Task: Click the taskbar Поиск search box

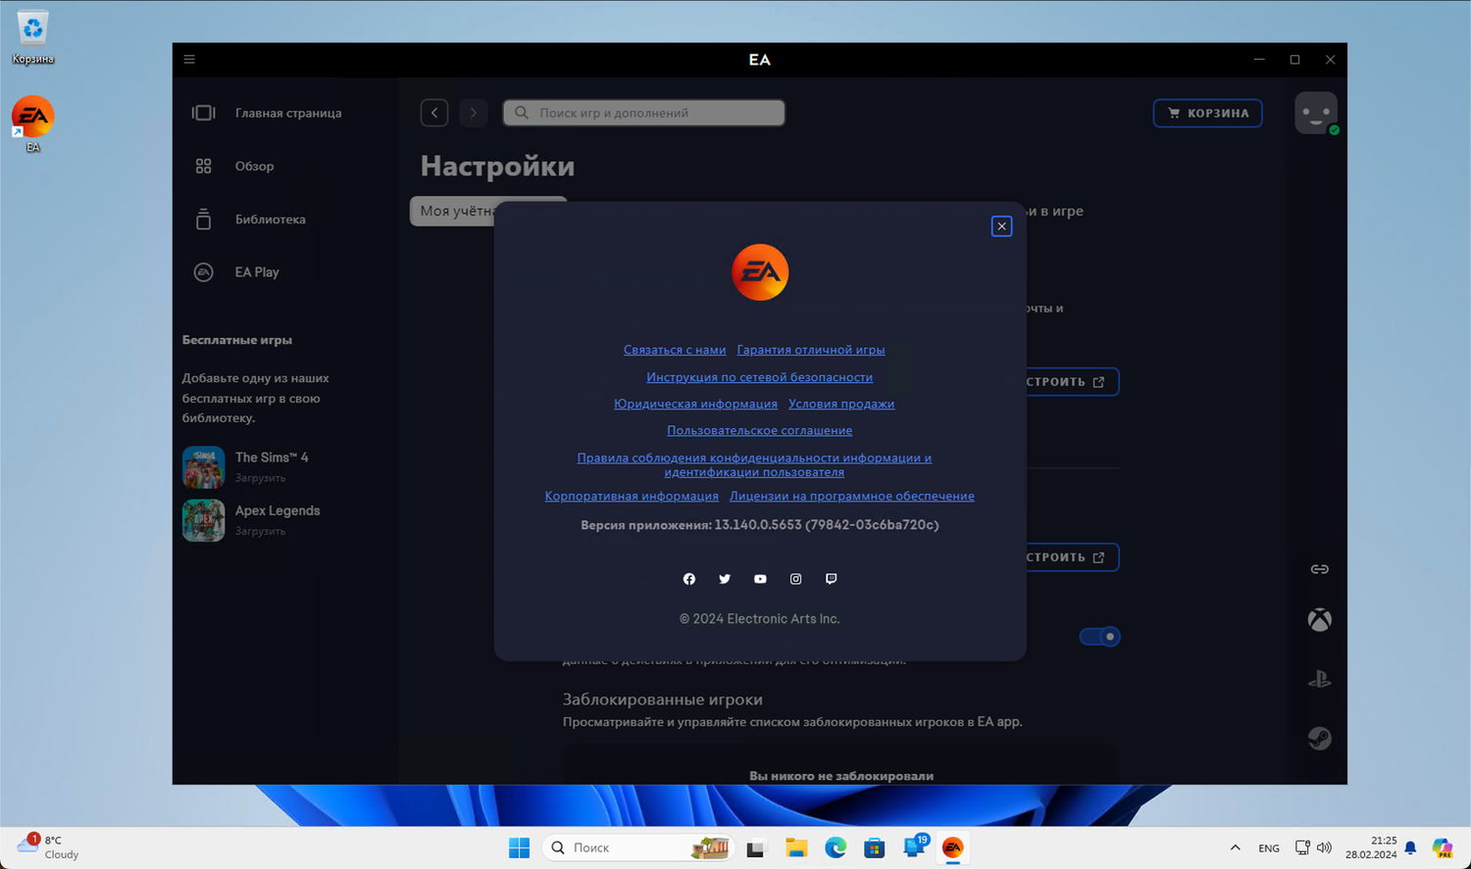Action: tap(638, 847)
